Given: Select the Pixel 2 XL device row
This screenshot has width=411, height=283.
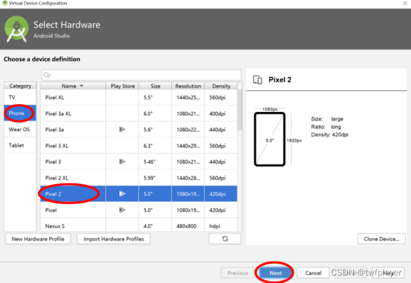Looking at the screenshot, I should 139,178.
